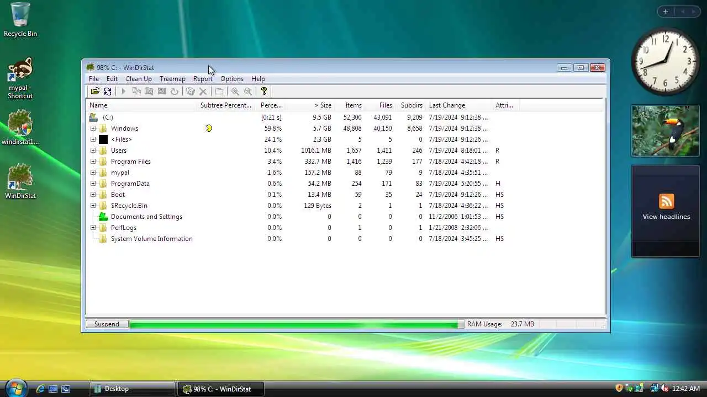
Task: Click the WinDirStat taskbar button
Action: point(221,389)
